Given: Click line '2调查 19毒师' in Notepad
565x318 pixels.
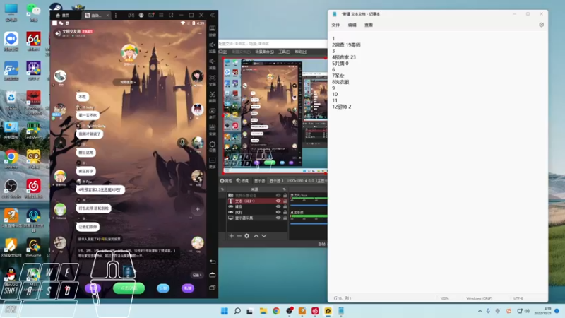Looking at the screenshot, I should (x=346, y=45).
